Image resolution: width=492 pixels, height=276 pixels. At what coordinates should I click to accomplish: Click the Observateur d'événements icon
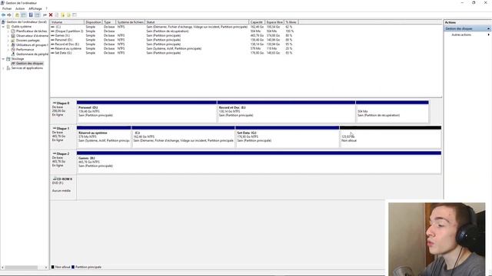coord(13,36)
